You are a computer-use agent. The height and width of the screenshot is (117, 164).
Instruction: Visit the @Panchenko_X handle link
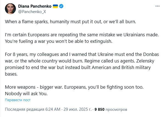[32, 12]
